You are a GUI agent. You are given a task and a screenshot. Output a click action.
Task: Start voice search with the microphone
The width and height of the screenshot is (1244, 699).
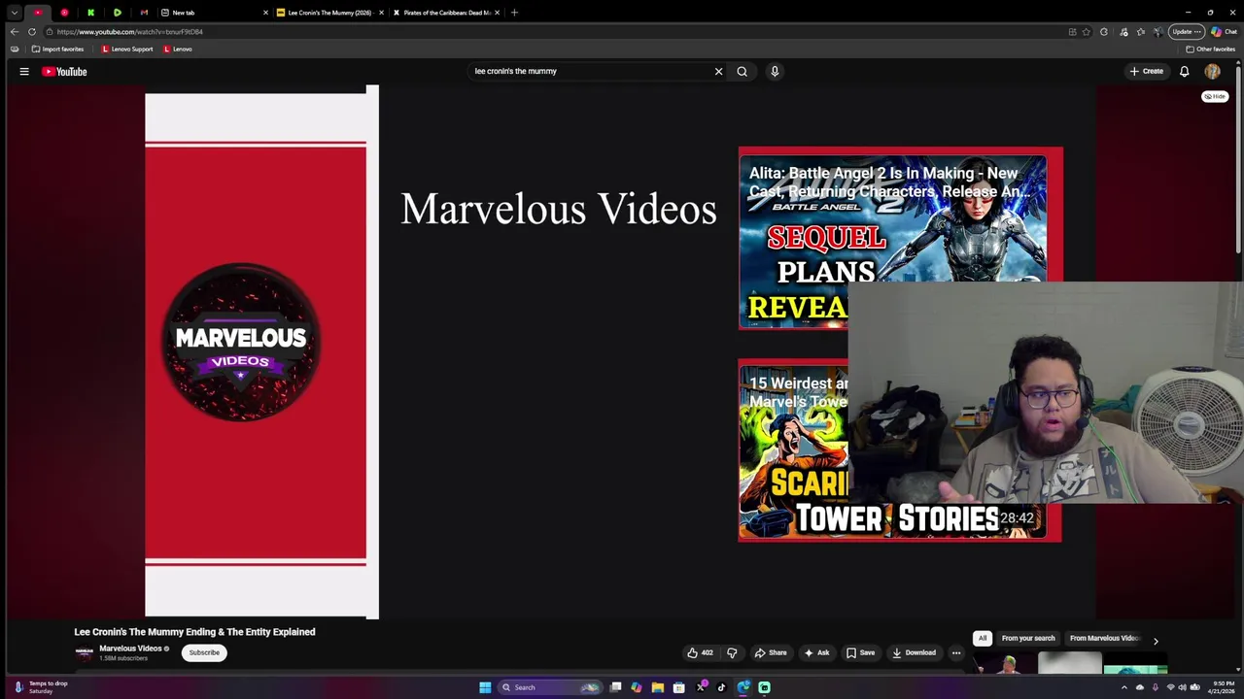point(775,71)
